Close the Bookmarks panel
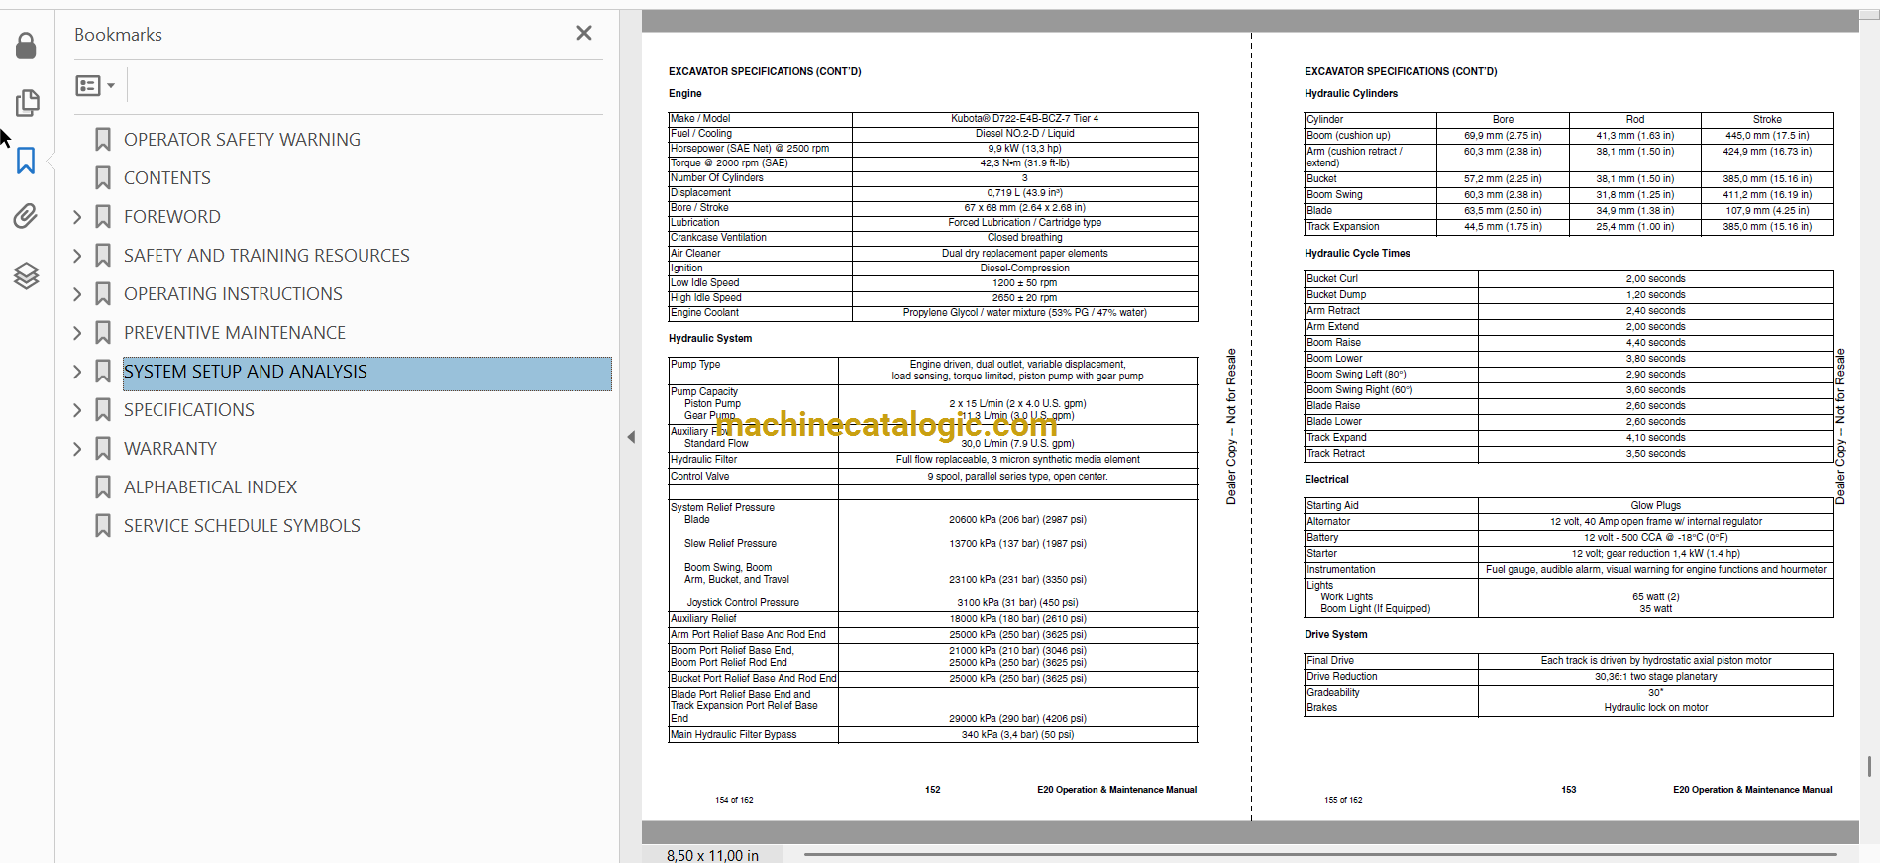 [x=584, y=33]
